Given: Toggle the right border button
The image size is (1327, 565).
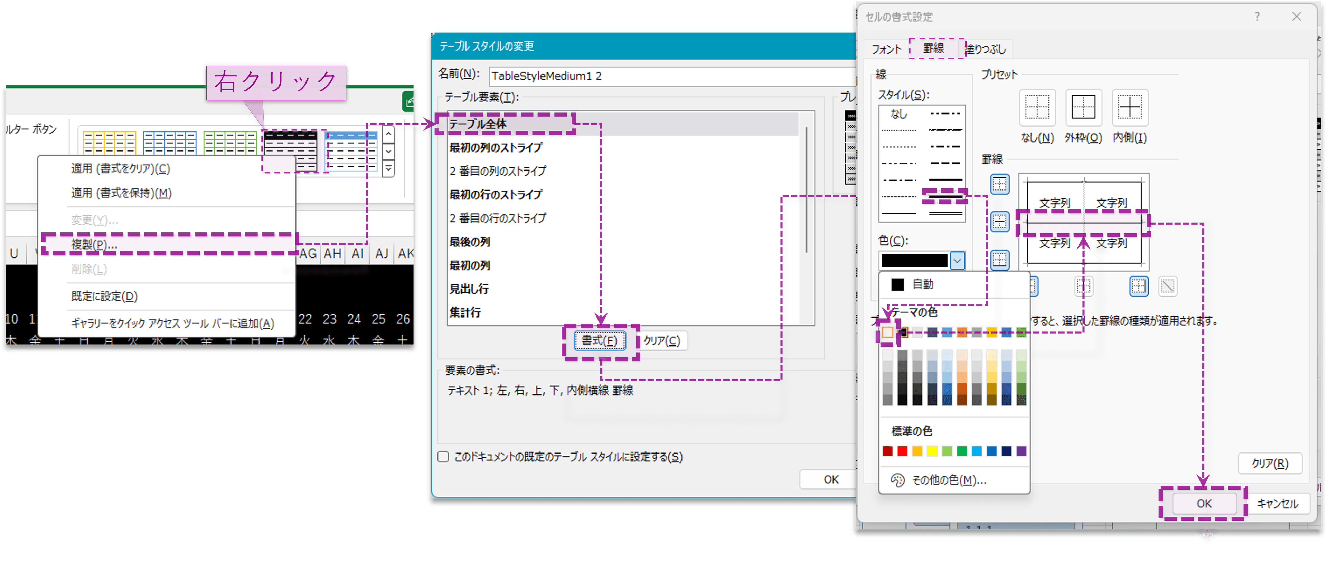Looking at the screenshot, I should pyautogui.click(x=1138, y=286).
